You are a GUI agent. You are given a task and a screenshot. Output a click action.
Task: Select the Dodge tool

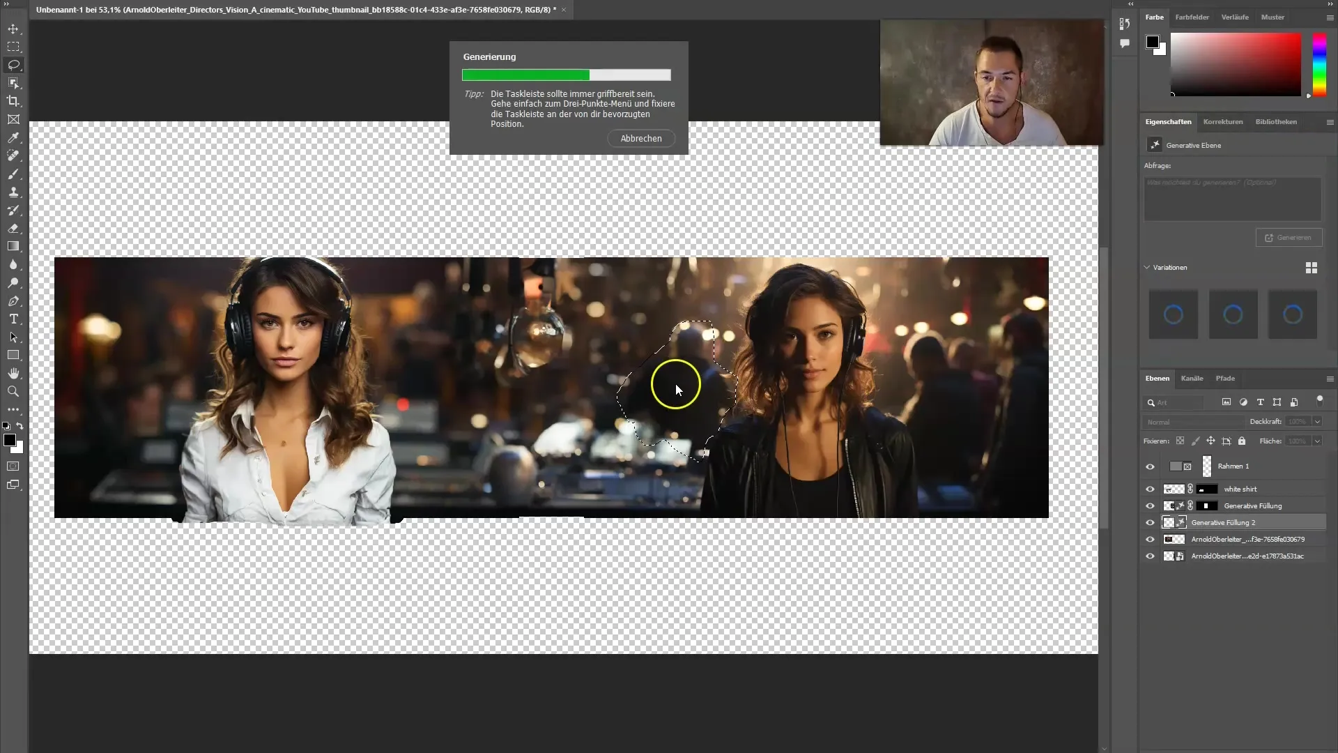(x=13, y=283)
